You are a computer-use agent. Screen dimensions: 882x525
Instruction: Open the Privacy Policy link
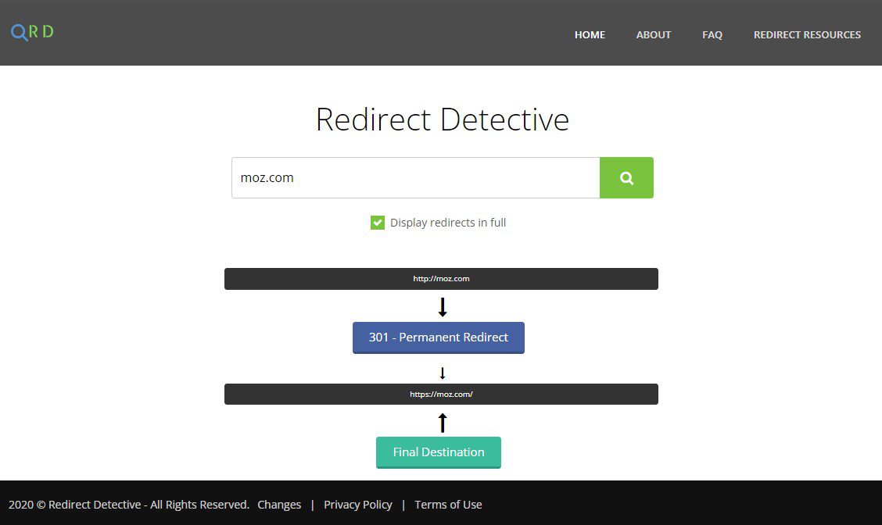[358, 505]
